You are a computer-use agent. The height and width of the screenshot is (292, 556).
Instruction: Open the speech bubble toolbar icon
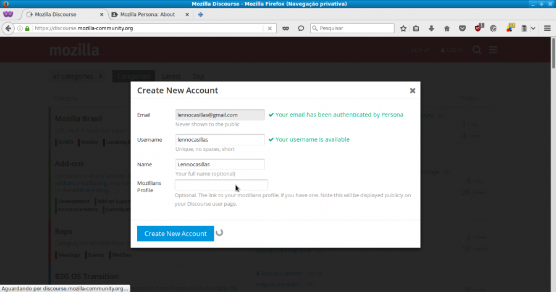301,28
